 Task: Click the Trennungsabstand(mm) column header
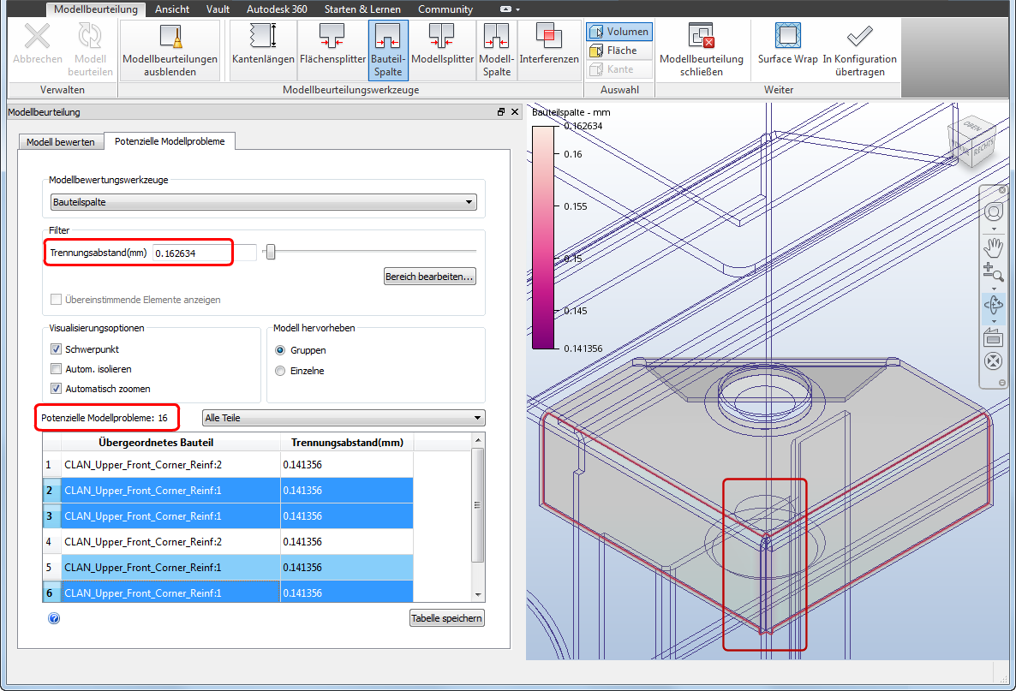click(x=347, y=443)
